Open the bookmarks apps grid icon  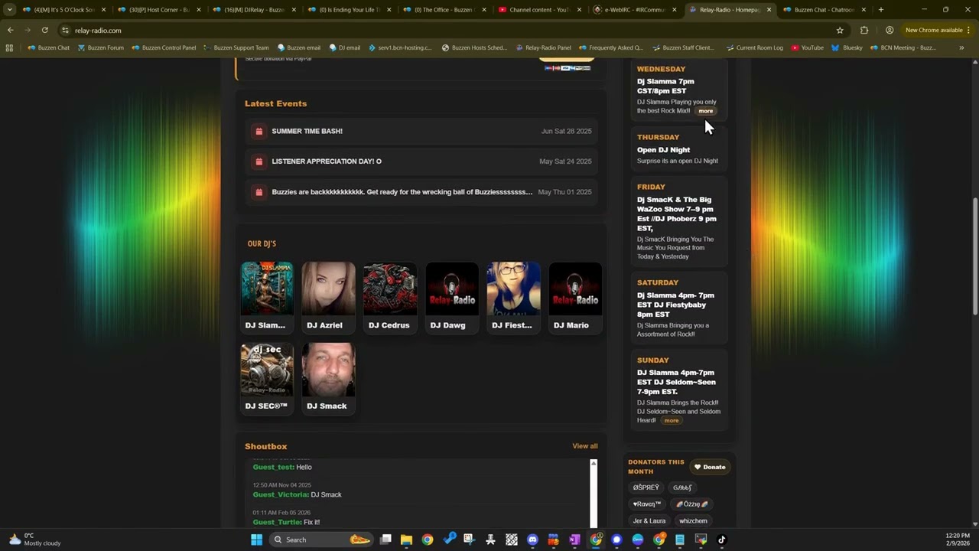[x=9, y=47]
